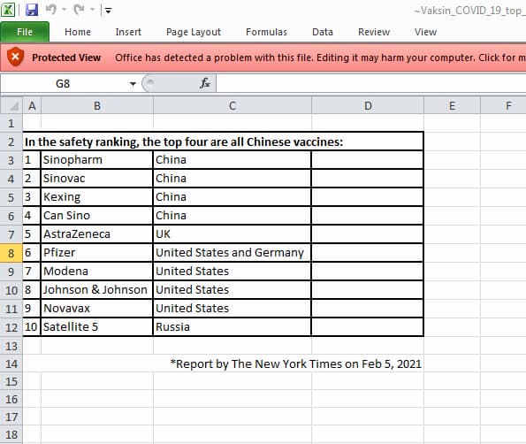Screen dimensions: 526x444
Task: Click the United States cell beside Novavax
Action: pyautogui.click(x=233, y=309)
